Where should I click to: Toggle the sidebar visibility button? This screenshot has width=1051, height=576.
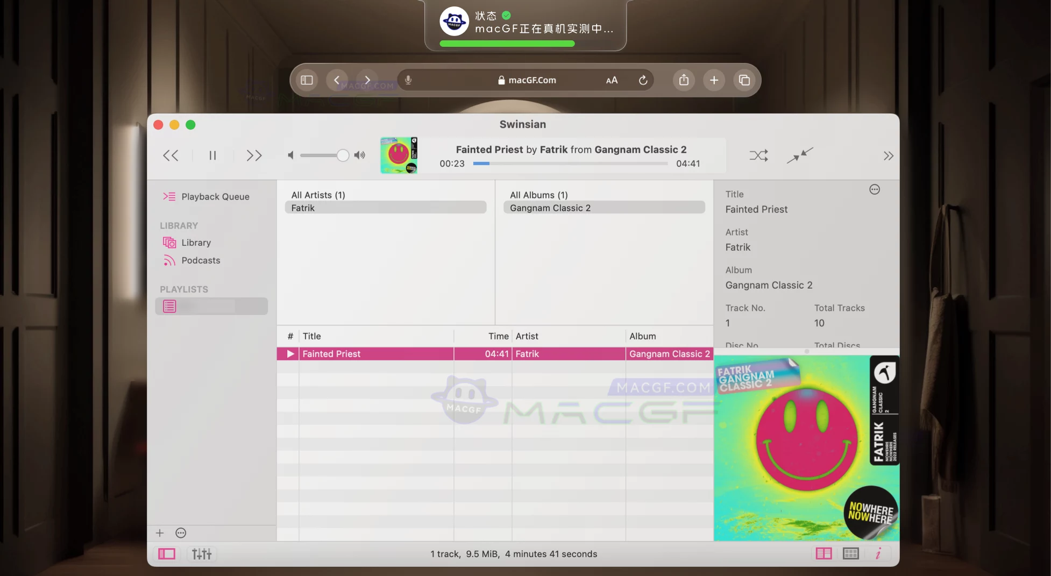[167, 554]
